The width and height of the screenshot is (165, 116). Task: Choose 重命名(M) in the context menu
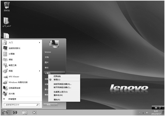(64, 95)
